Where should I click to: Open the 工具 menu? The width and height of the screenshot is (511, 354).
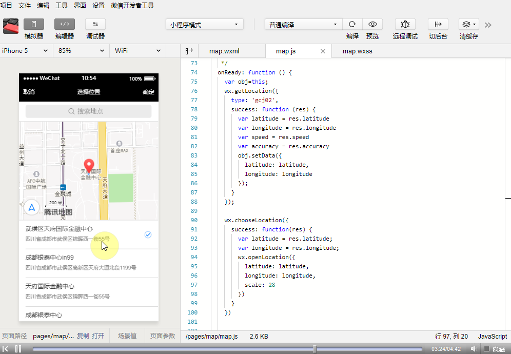point(61,5)
